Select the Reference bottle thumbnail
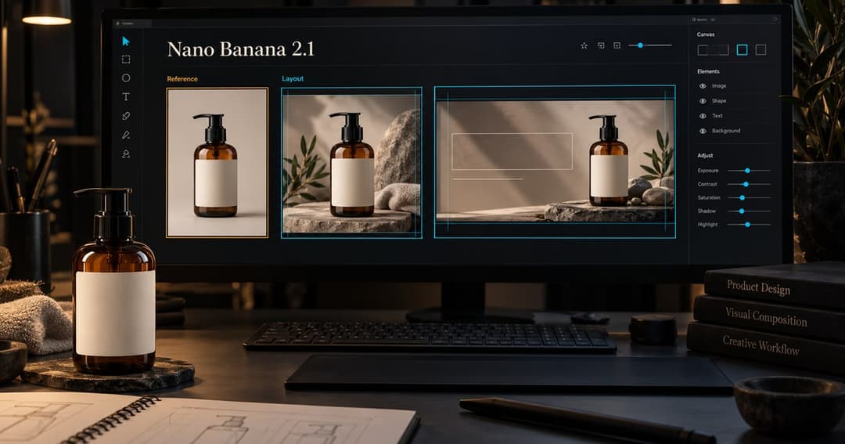This screenshot has height=444, width=845. click(x=218, y=162)
